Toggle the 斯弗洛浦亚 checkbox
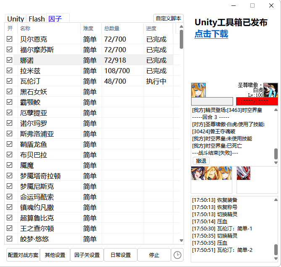The width and height of the screenshot is (281, 267). click(x=10, y=134)
